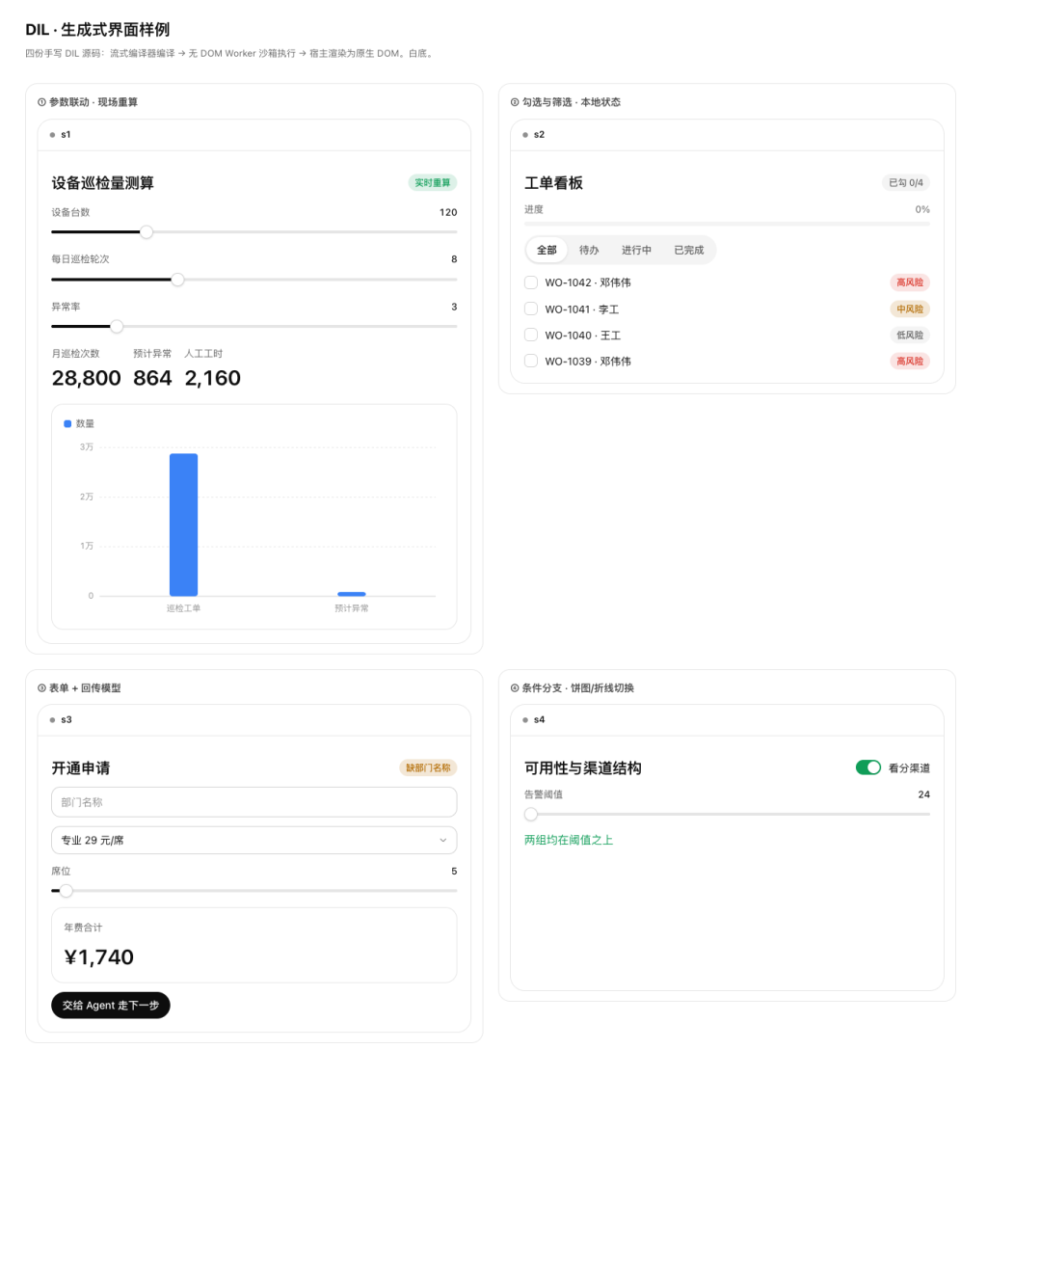The width and height of the screenshot is (1041, 1264).
Task: Turn off the 看分渠道 toggle switch
Action: pos(868,767)
